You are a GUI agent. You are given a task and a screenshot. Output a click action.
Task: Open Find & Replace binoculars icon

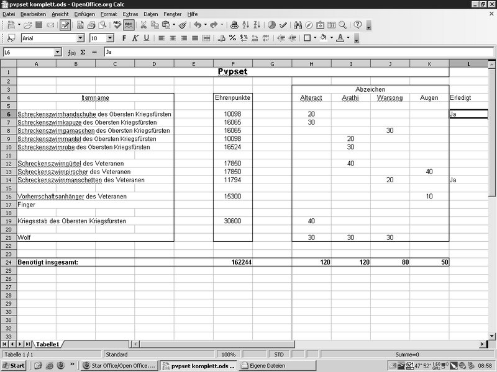point(298,25)
